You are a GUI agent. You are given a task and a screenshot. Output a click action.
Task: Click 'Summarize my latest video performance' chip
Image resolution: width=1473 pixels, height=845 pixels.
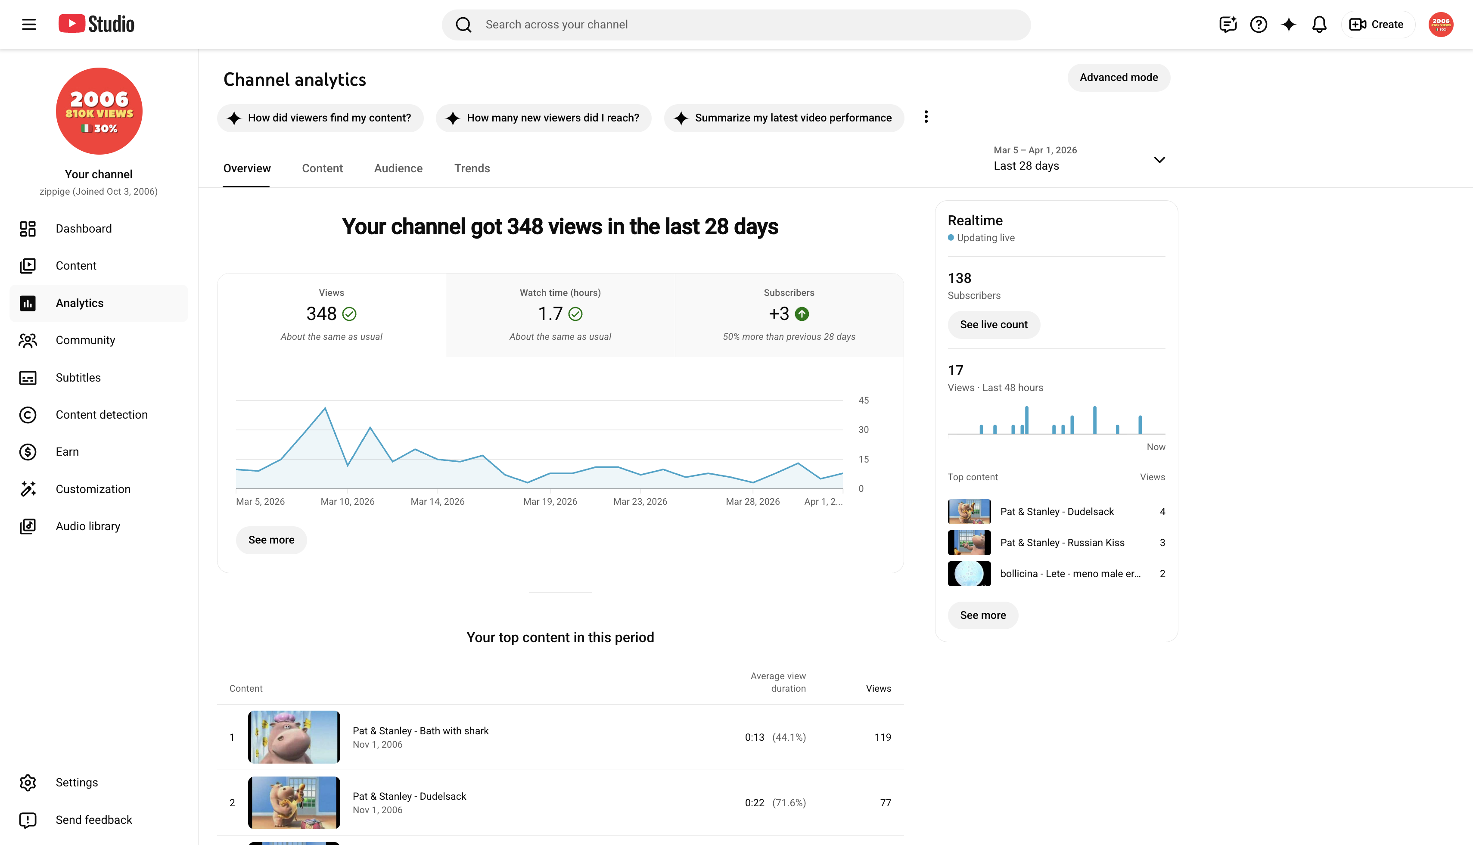point(784,118)
